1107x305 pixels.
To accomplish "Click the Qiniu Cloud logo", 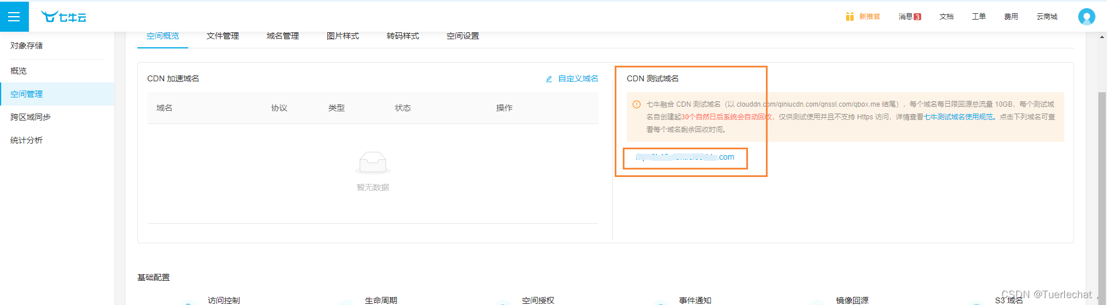I will point(63,17).
